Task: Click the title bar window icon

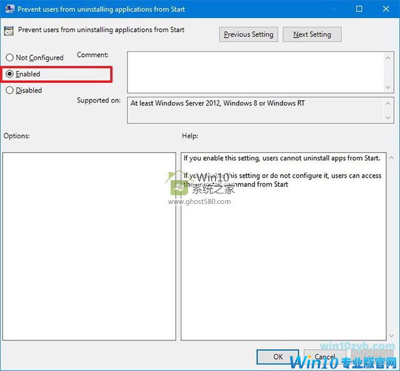Action: click(x=10, y=9)
